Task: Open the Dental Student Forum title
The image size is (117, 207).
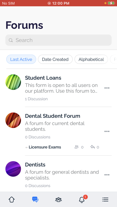Action: pyautogui.click(x=53, y=116)
